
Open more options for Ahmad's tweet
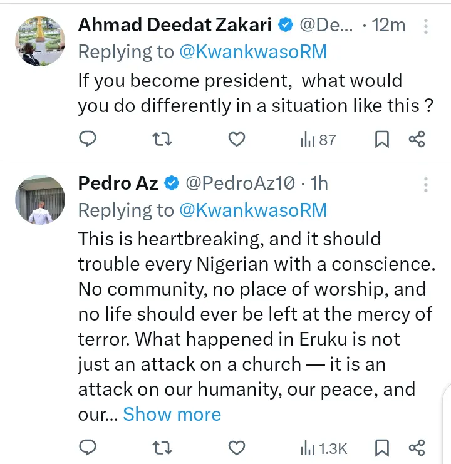coord(426,26)
